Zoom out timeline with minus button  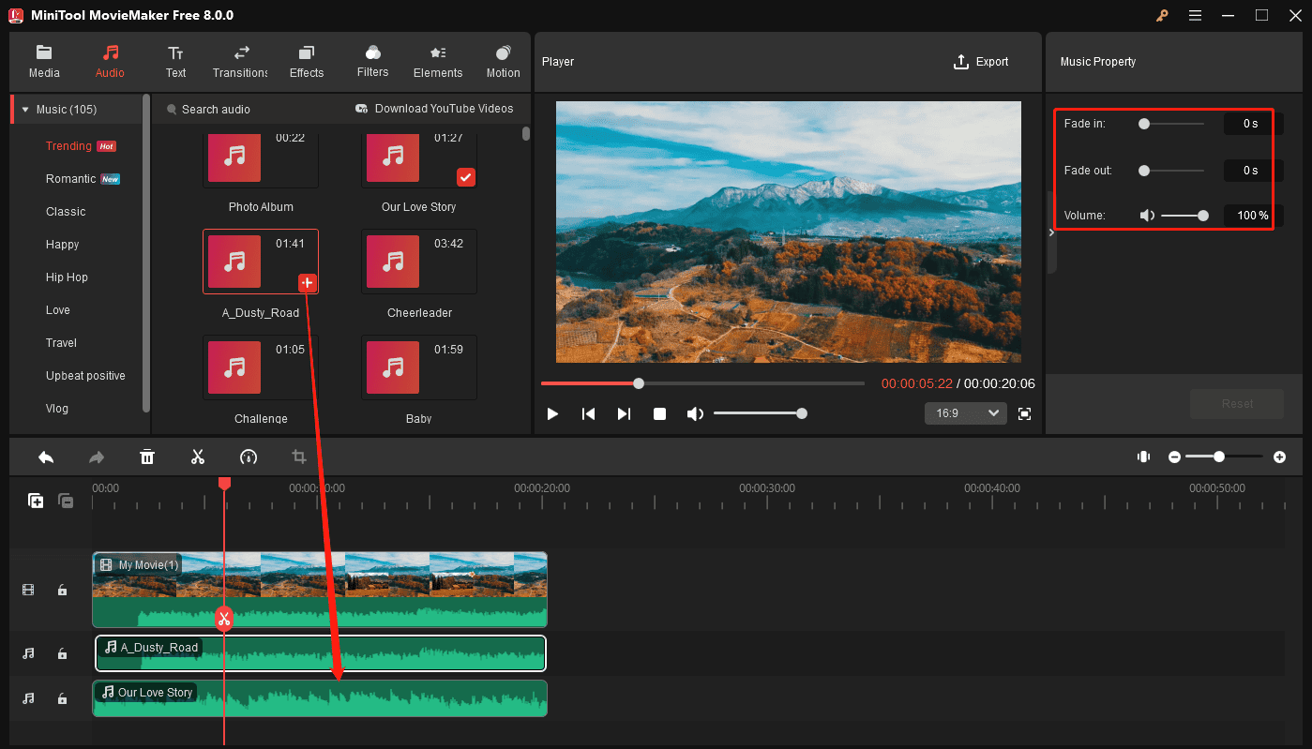point(1174,457)
